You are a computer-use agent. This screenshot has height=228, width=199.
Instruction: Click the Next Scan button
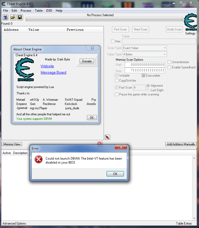click(141, 29)
